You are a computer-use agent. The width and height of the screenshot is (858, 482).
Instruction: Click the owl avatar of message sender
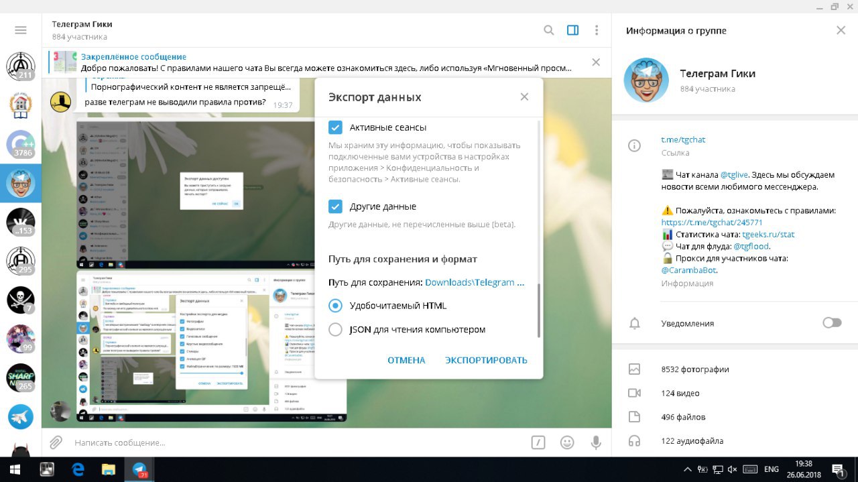click(x=61, y=101)
